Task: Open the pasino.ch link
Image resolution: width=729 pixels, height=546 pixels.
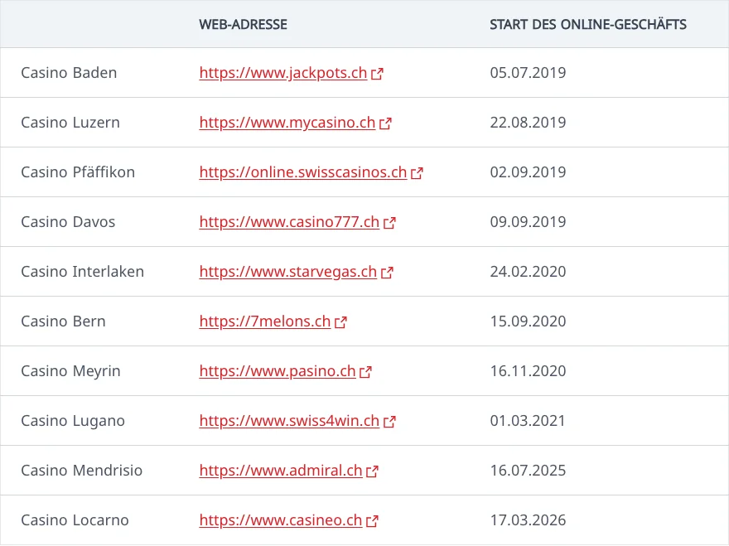Action: (x=278, y=372)
